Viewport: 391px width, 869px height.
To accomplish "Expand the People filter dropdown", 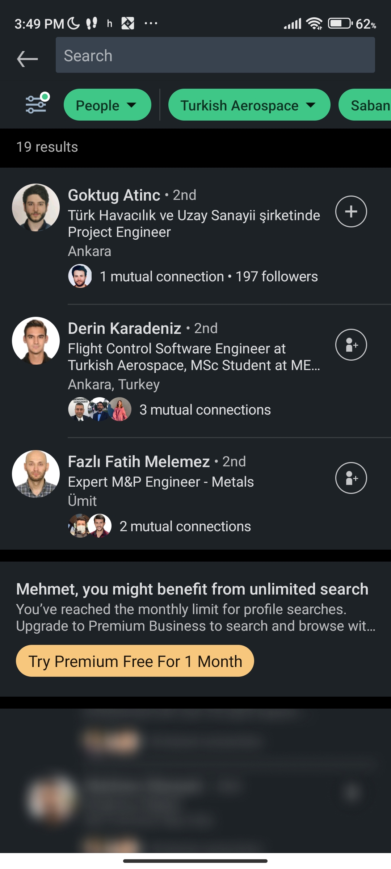I will [x=107, y=105].
